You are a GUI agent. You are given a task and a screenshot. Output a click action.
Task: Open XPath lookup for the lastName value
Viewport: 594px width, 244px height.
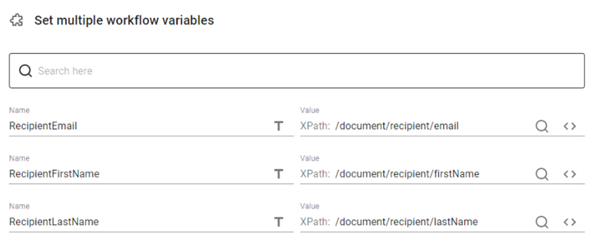(x=542, y=222)
